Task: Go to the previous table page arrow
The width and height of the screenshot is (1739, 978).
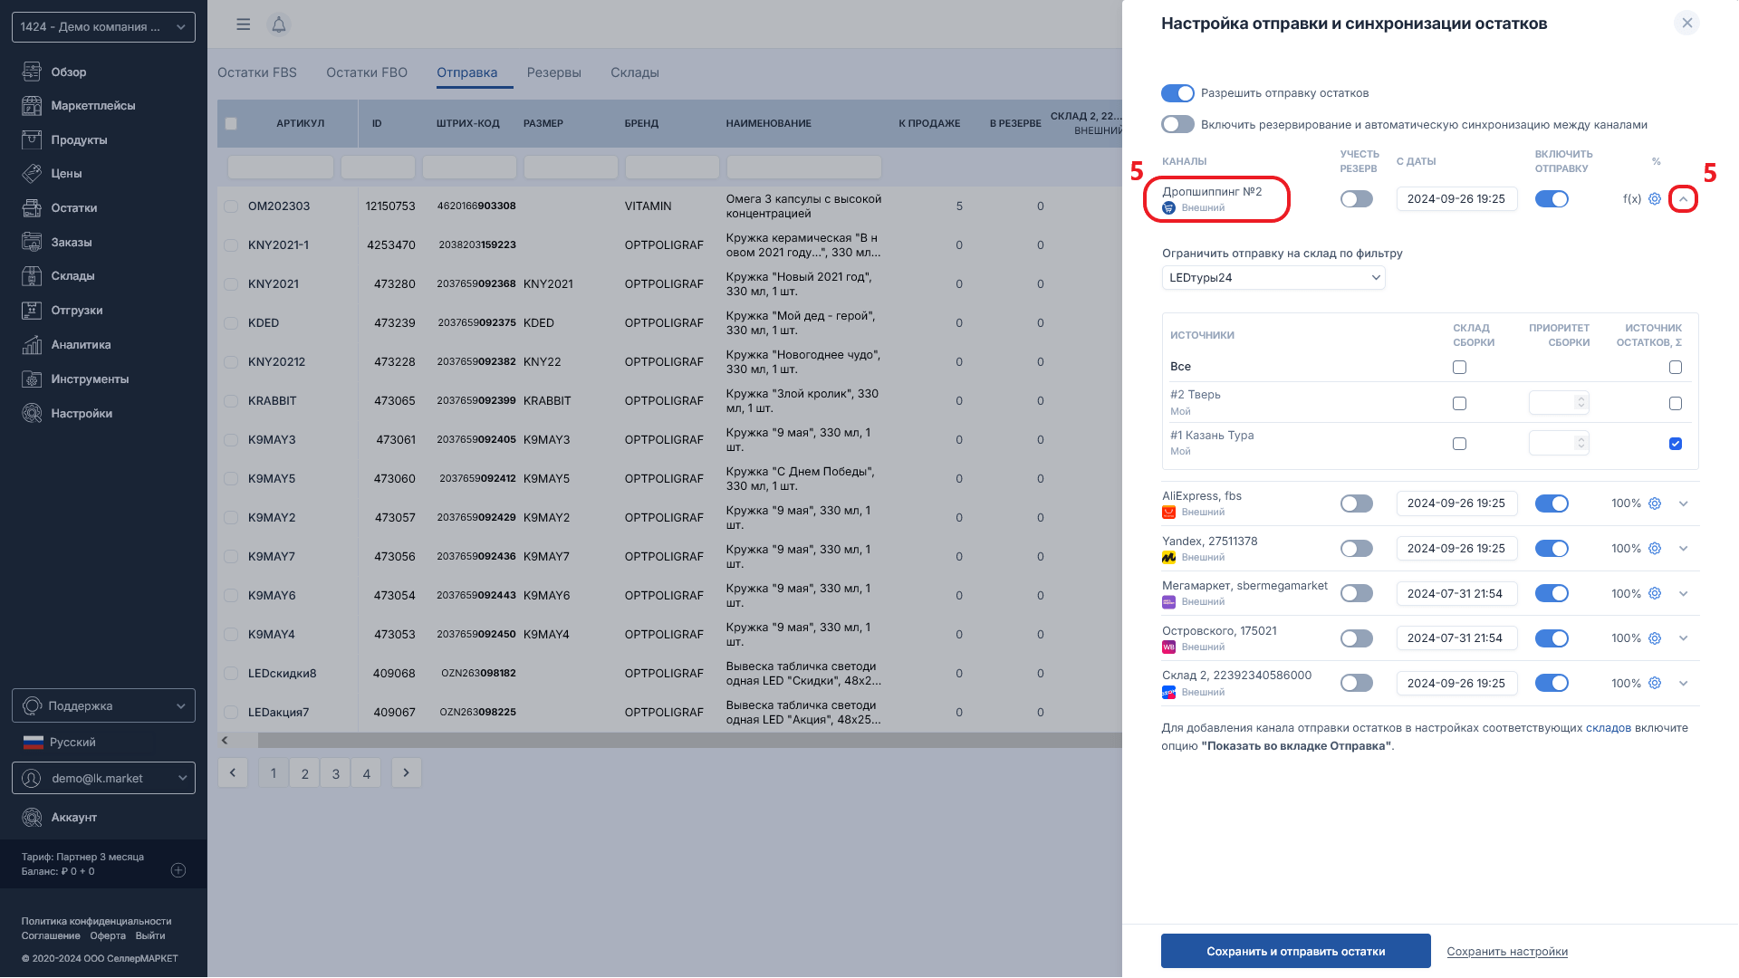Action: coord(233,773)
